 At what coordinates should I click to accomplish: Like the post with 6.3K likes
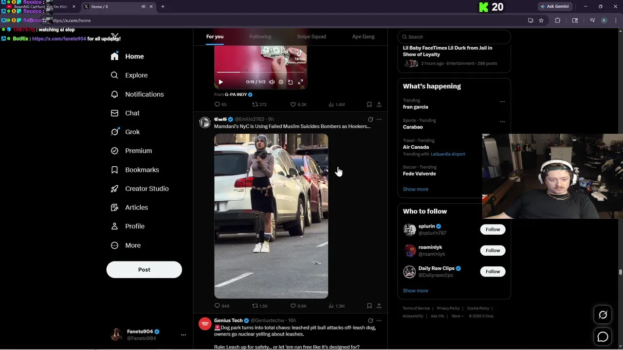coord(298,105)
